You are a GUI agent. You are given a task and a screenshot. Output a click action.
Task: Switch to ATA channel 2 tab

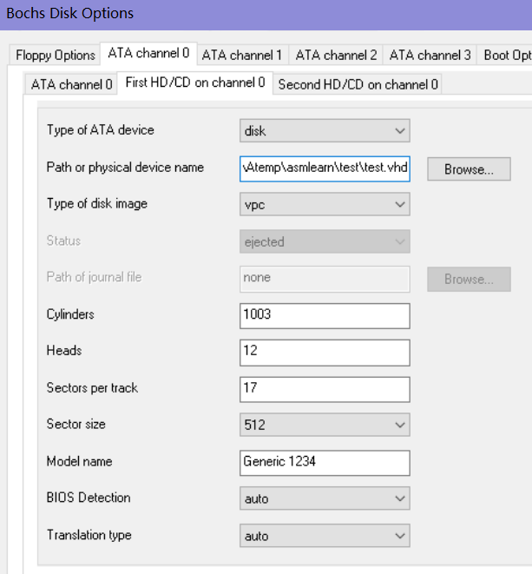coord(336,56)
